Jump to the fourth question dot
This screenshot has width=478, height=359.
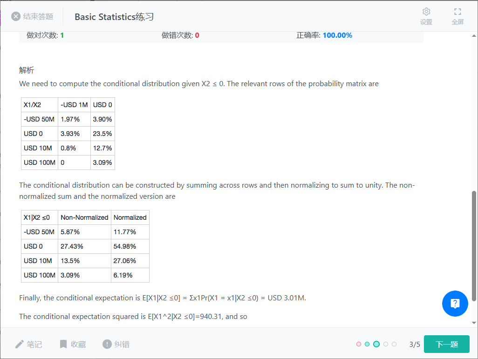(386, 344)
